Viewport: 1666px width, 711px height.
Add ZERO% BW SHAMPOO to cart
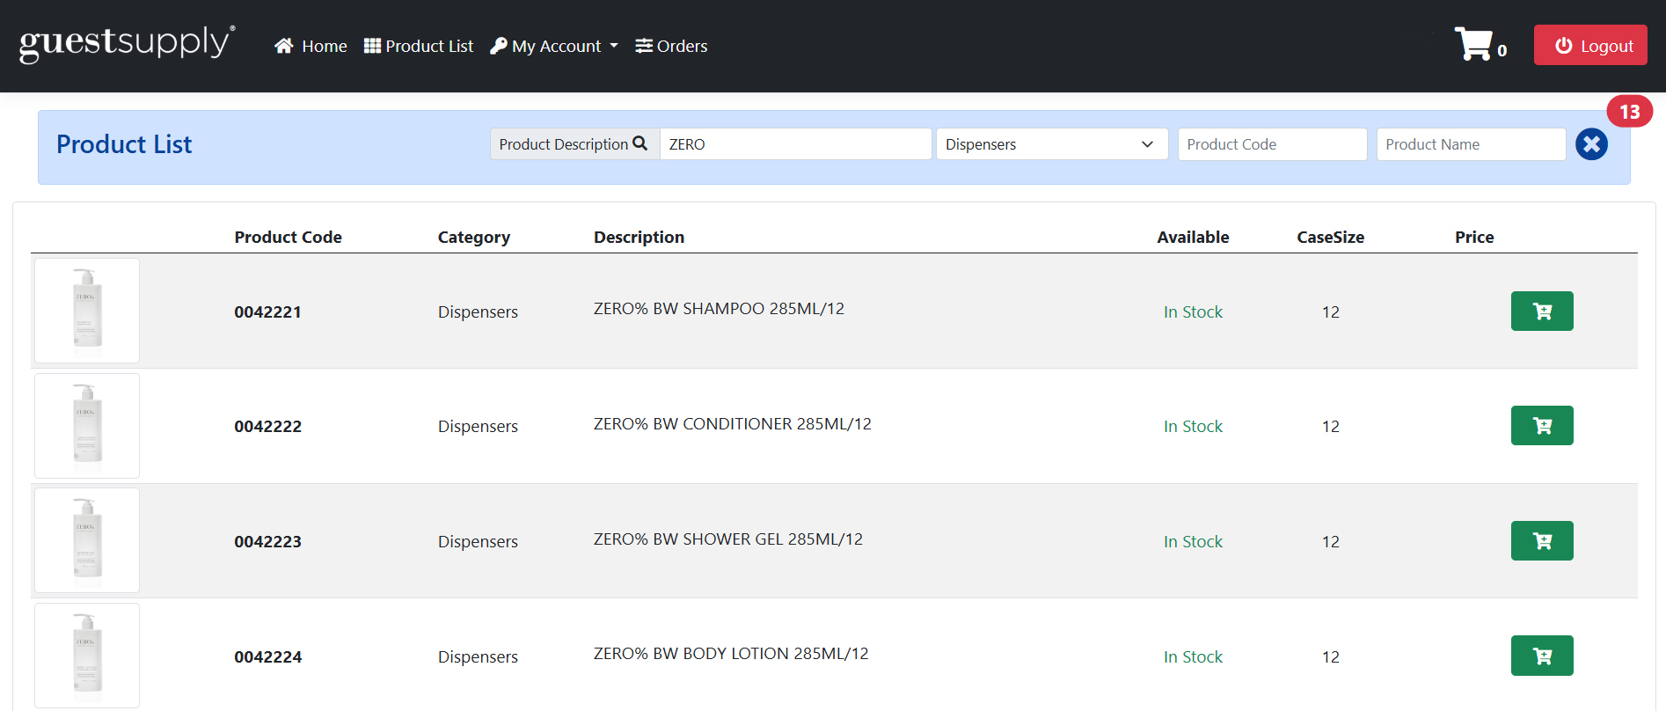pyautogui.click(x=1541, y=312)
